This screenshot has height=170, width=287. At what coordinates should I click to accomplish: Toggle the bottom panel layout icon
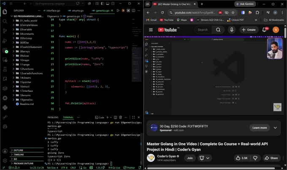coord(108,3)
